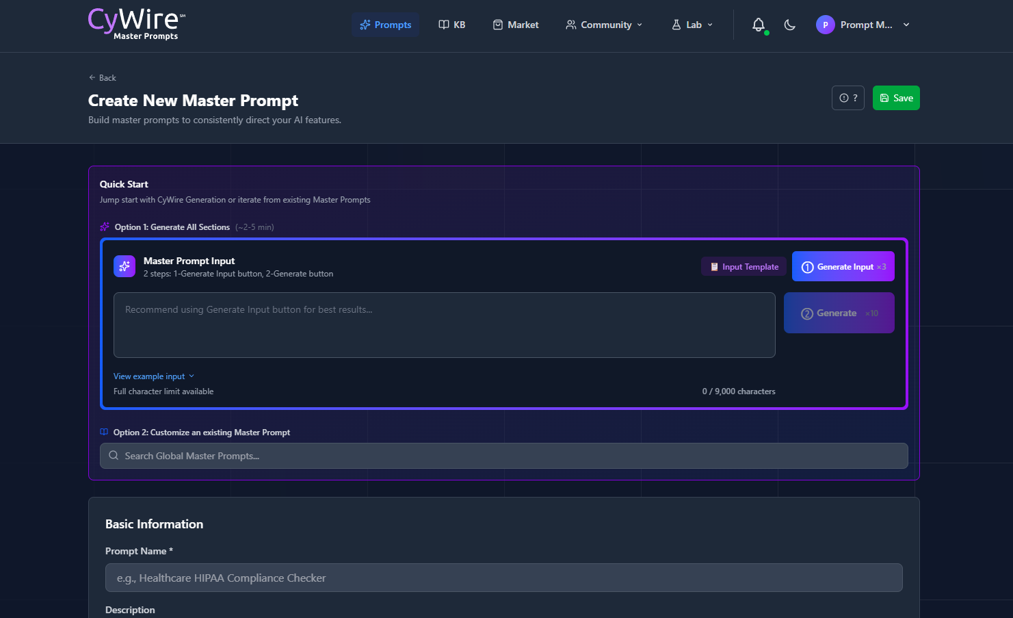The height and width of the screenshot is (618, 1013).
Task: Open the Prompts nav tab
Action: pos(386,25)
